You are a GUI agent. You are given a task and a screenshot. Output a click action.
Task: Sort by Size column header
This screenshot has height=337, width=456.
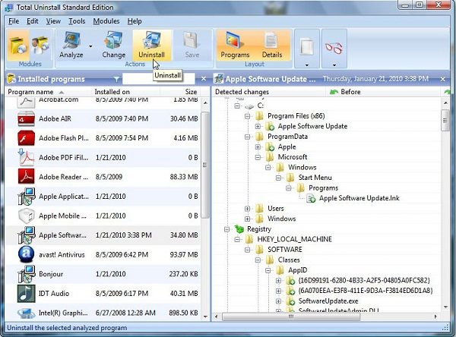click(x=179, y=92)
